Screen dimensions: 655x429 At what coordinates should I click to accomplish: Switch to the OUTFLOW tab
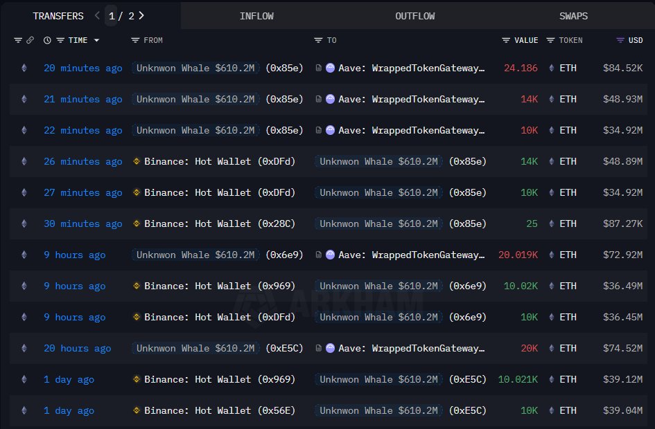coord(414,16)
